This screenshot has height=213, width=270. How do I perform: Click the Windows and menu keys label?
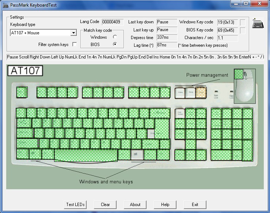106,182
